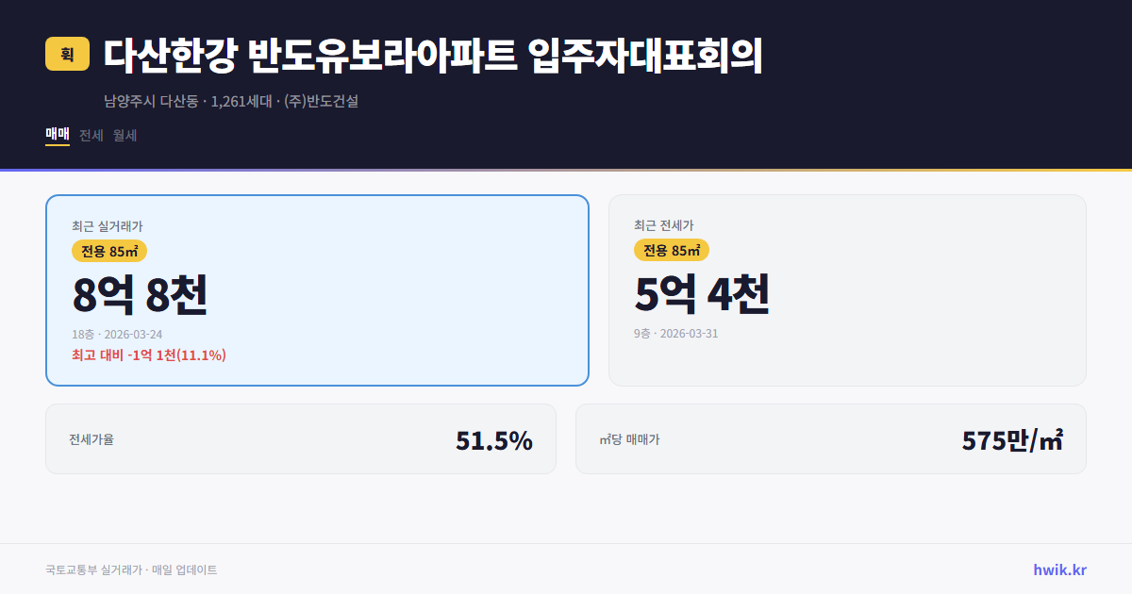1132x594 pixels.
Task: Click the hwik.kr logo text
Action: [x=1058, y=569]
